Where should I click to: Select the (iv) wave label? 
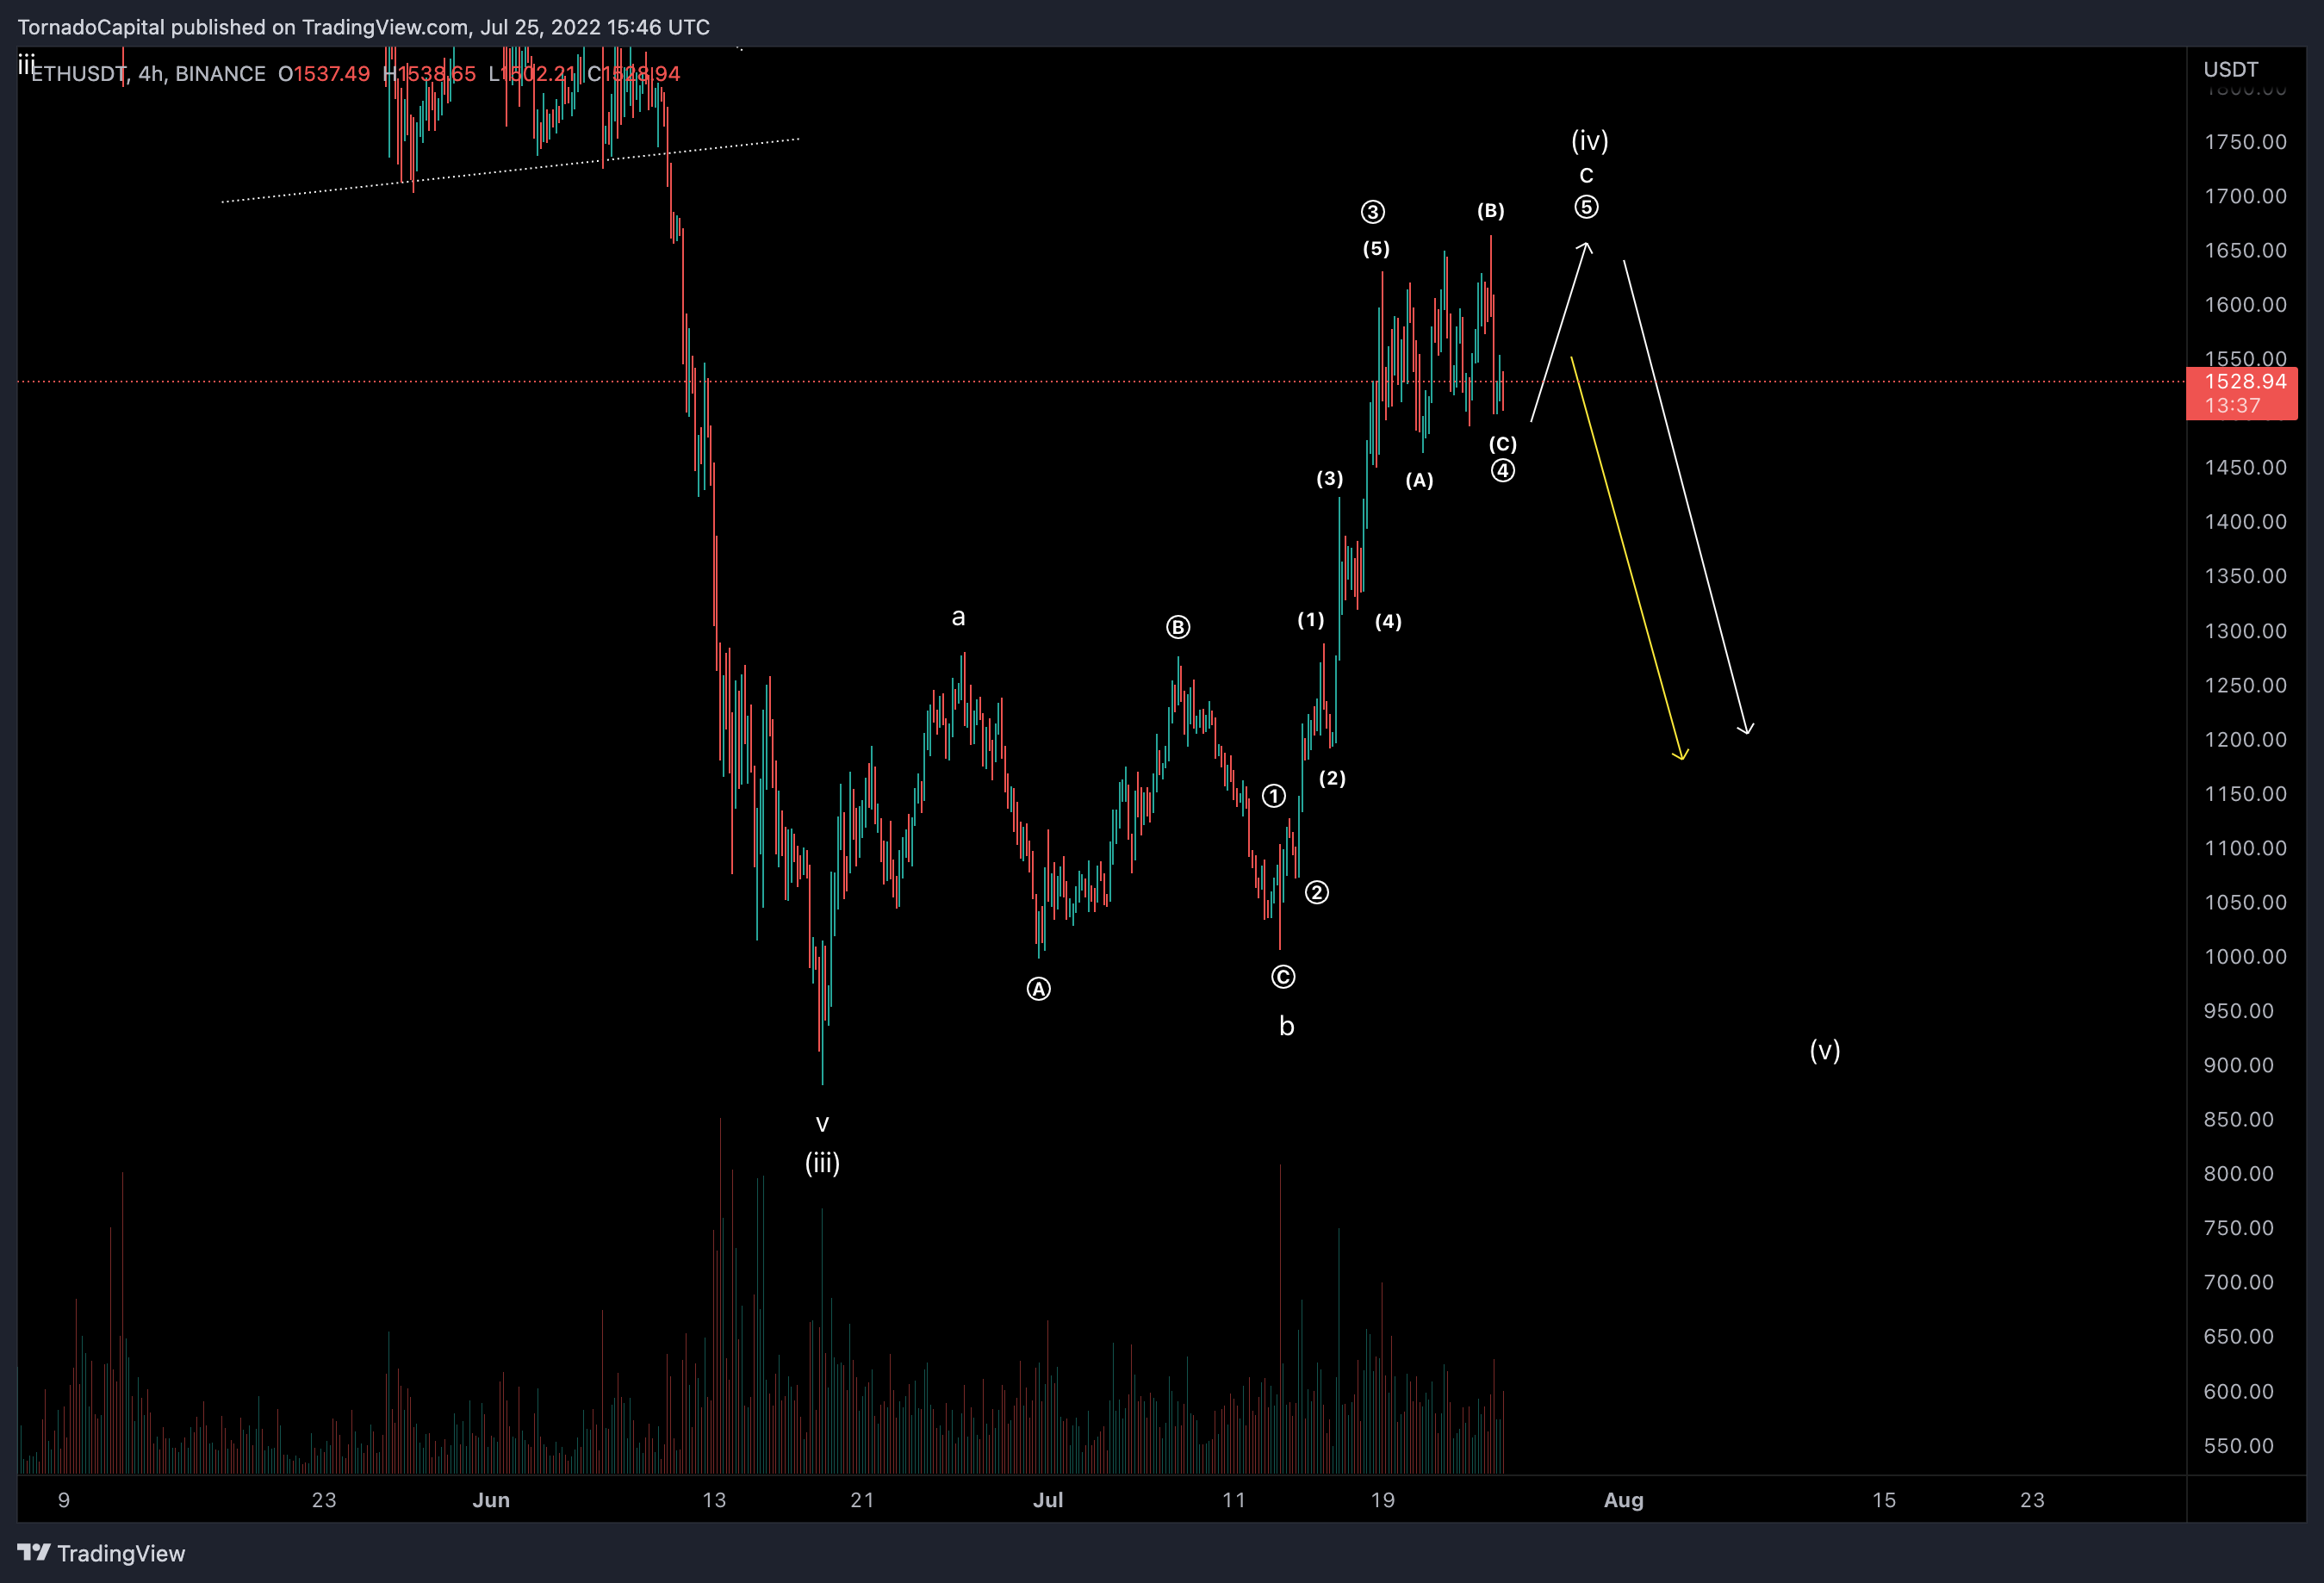tap(1589, 141)
